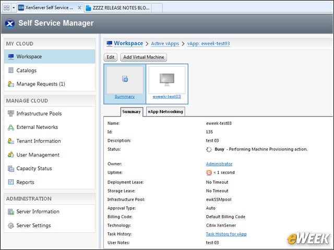Open Catalogs in the sidebar
The image size is (334, 250).
point(50,70)
